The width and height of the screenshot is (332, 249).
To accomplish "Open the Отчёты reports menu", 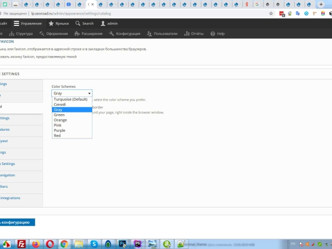I will pos(193,34).
